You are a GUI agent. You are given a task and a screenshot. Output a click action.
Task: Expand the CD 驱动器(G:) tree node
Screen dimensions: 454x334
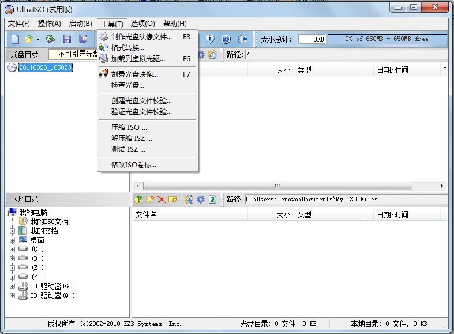[x=13, y=286]
